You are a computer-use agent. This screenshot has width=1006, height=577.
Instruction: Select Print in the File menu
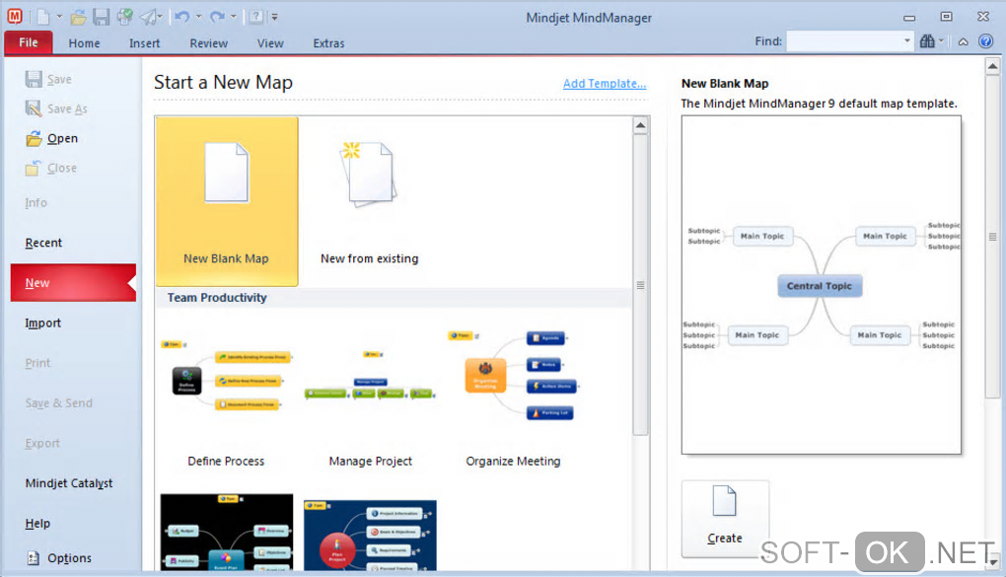37,363
